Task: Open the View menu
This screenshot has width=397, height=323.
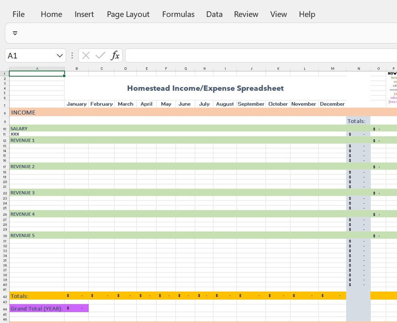Action: pos(278,14)
